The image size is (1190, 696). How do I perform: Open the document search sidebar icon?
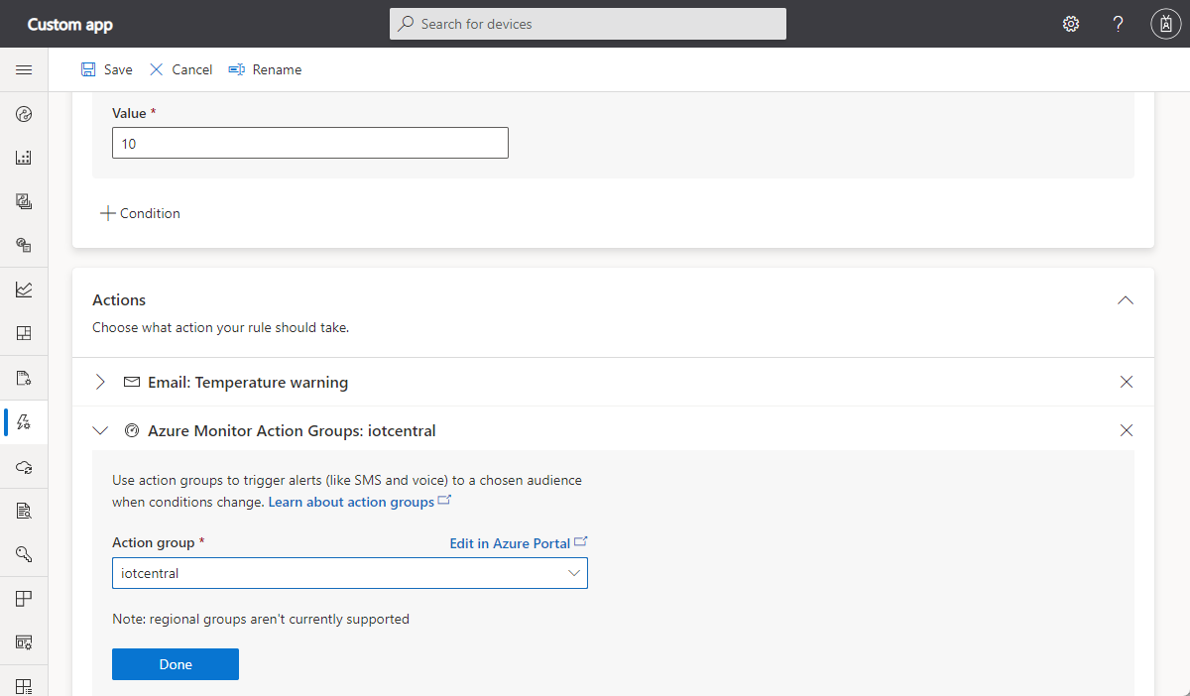24,511
